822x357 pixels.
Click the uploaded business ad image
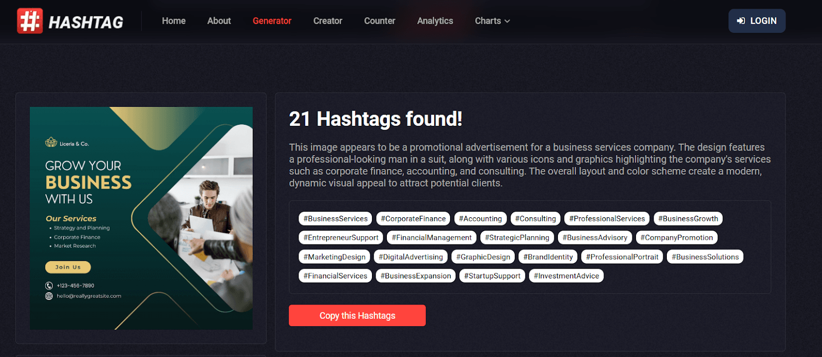pos(141,218)
